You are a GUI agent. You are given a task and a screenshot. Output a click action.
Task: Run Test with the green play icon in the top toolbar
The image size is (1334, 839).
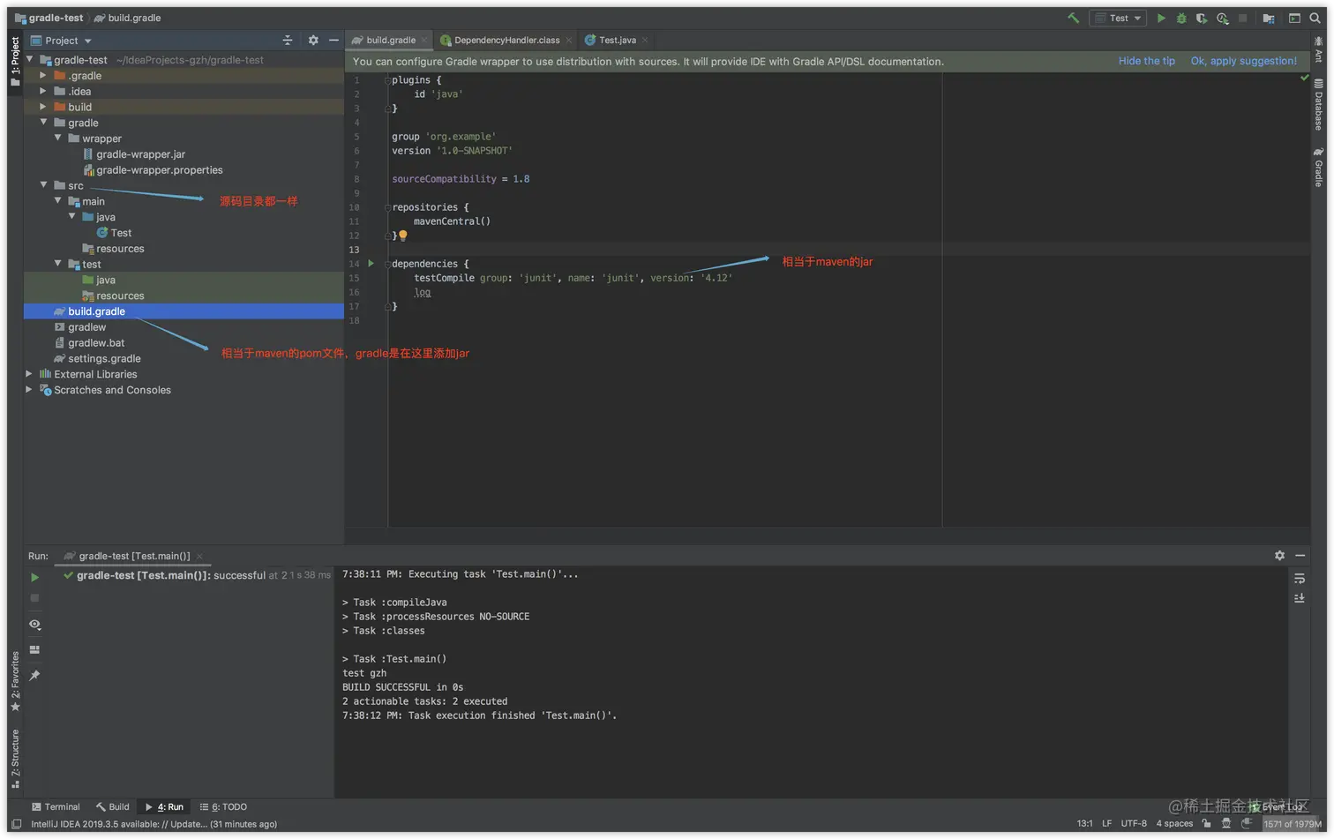1161,18
